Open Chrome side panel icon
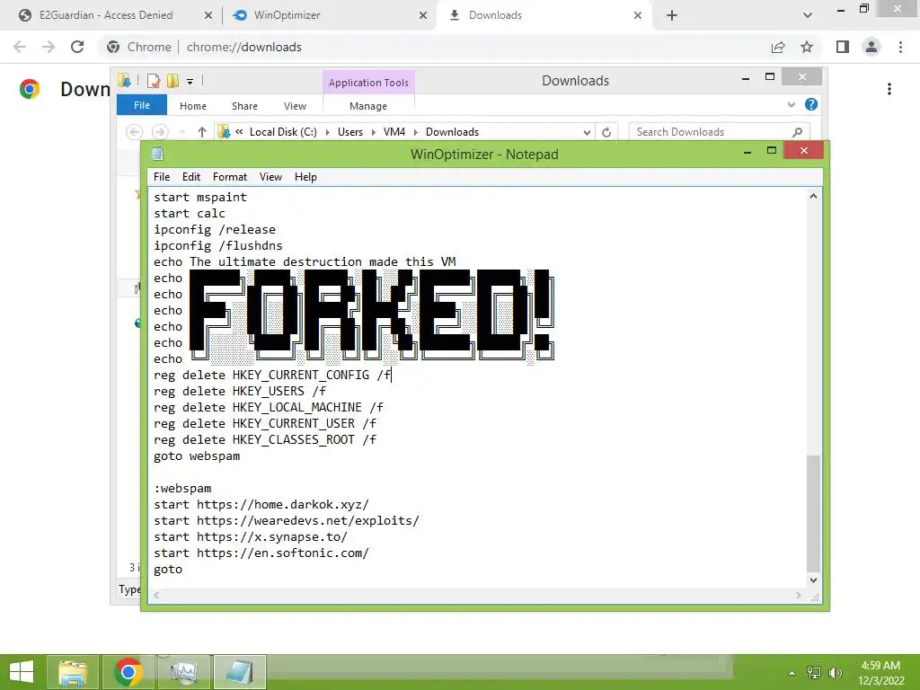 pos(843,47)
